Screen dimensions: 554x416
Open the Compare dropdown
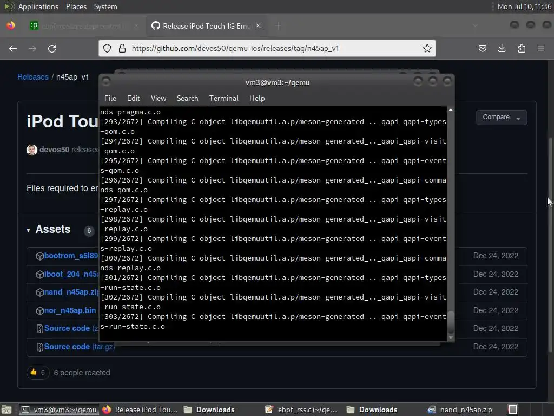[502, 118]
